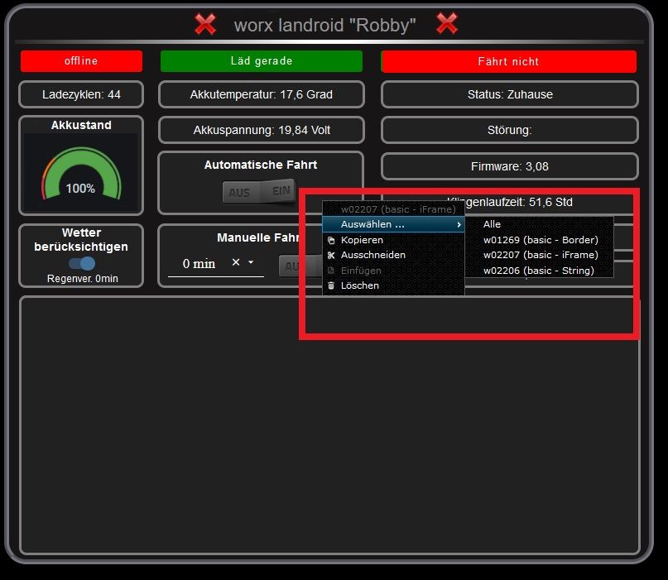The height and width of the screenshot is (580, 668).
Task: Click the red Fährt nicht indicator
Action: (x=509, y=61)
